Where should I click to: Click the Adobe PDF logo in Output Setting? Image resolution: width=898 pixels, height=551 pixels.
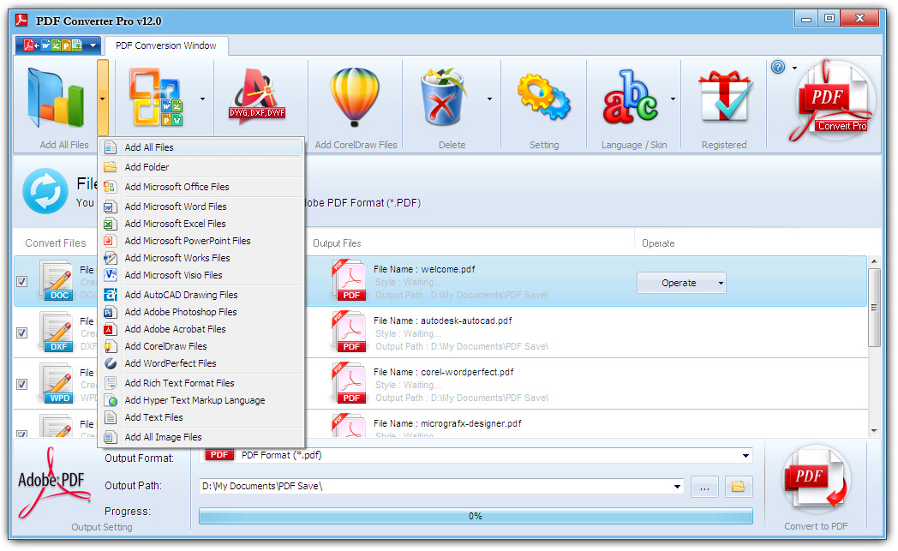pos(52,483)
